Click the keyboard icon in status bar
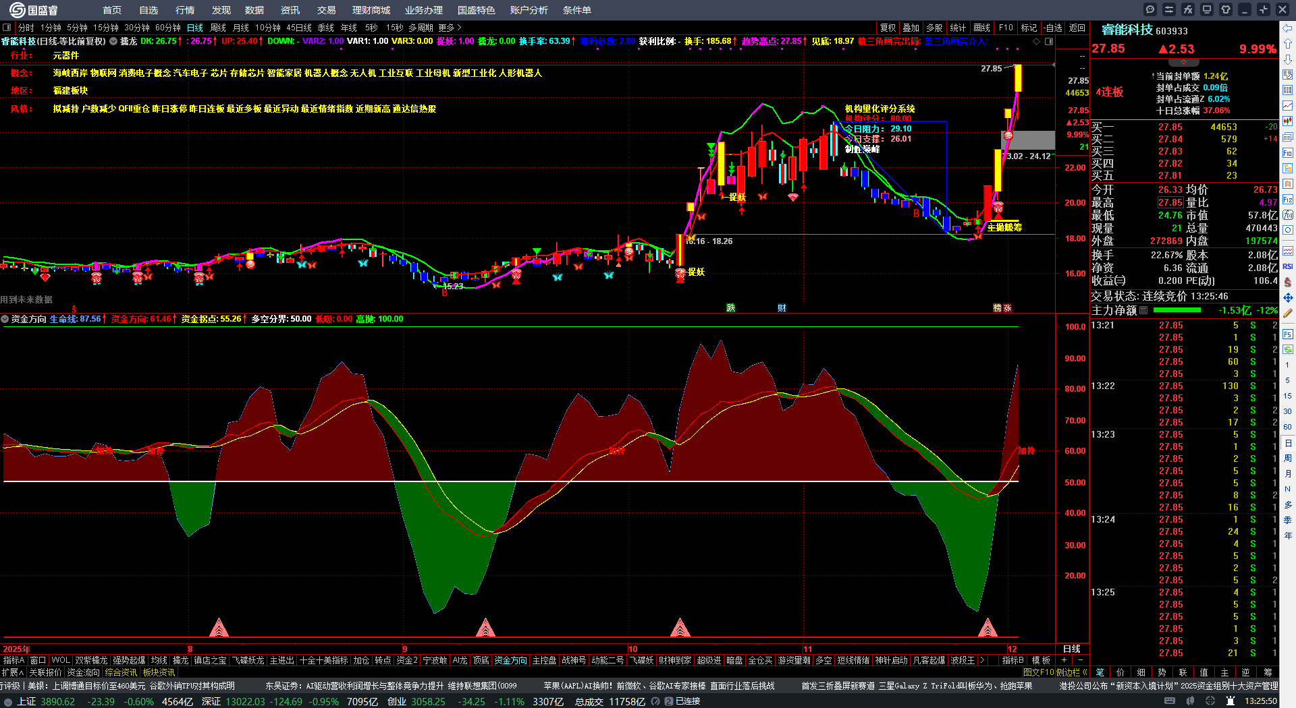This screenshot has height=708, width=1296. 1170,701
